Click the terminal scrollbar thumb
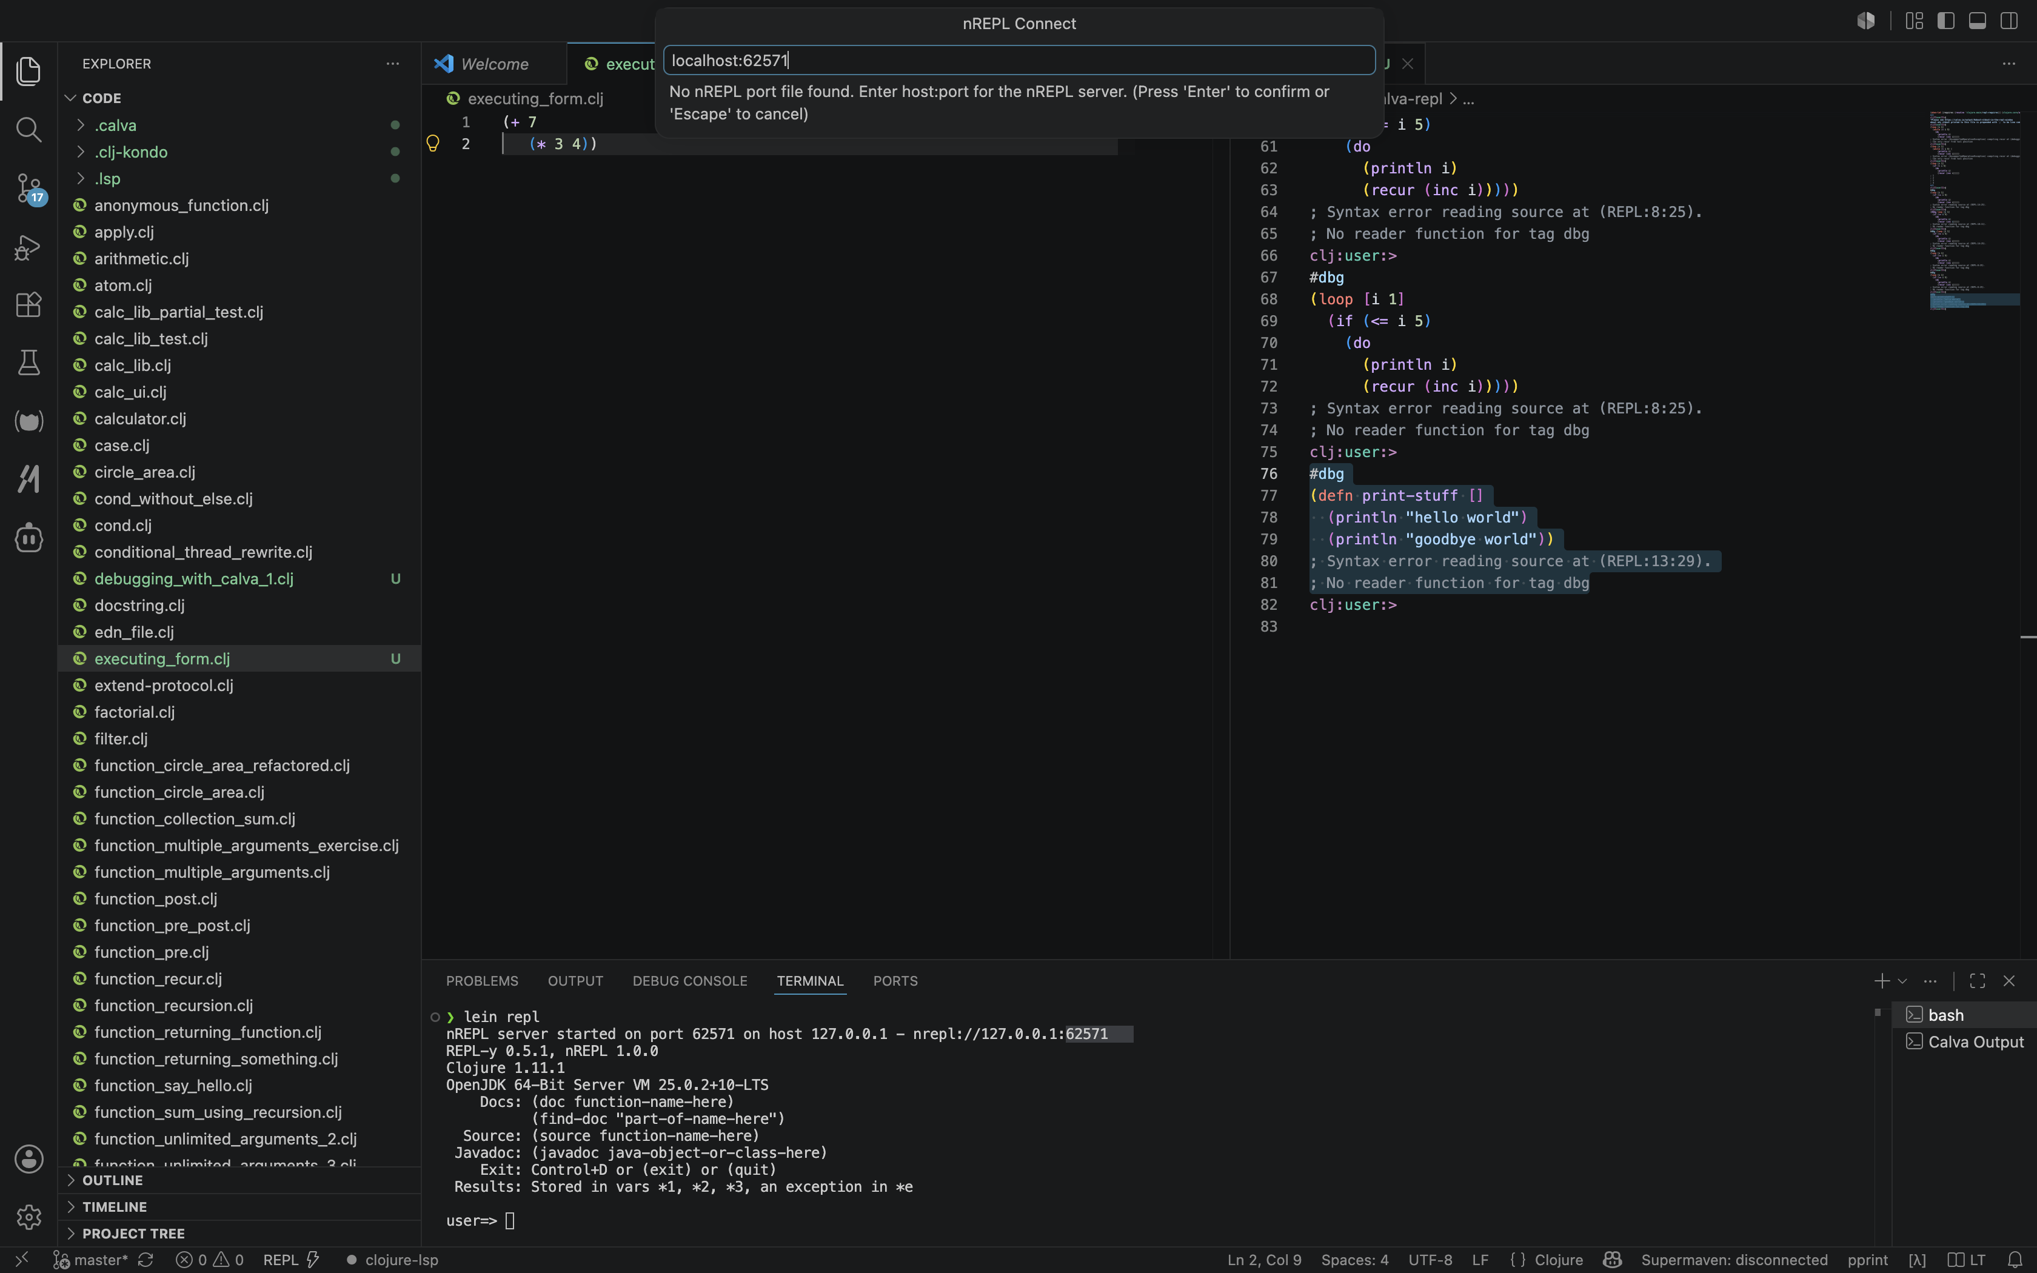This screenshot has width=2037, height=1273. pyautogui.click(x=1878, y=1013)
